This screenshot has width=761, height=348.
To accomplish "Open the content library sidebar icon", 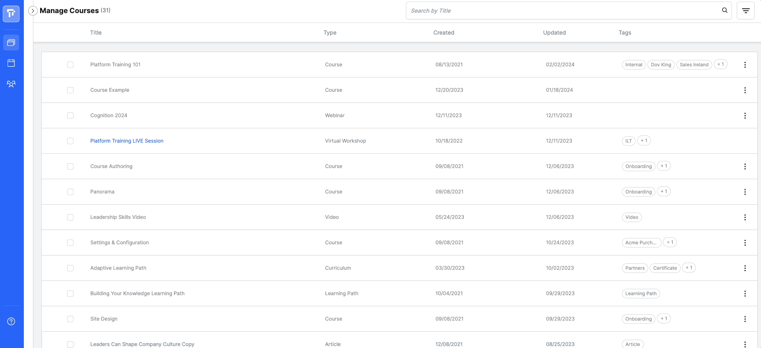I will pos(11,42).
